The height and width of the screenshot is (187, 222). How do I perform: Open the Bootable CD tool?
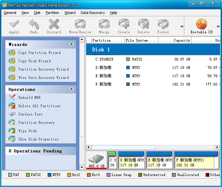pos(201,25)
